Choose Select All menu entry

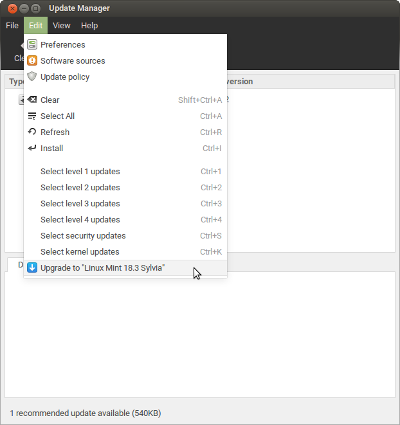[125, 116]
